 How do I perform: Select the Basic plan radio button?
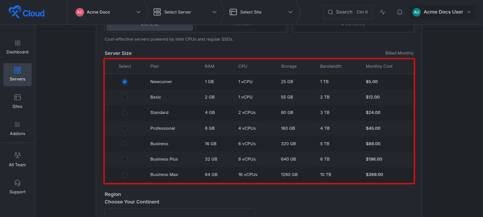[125, 97]
